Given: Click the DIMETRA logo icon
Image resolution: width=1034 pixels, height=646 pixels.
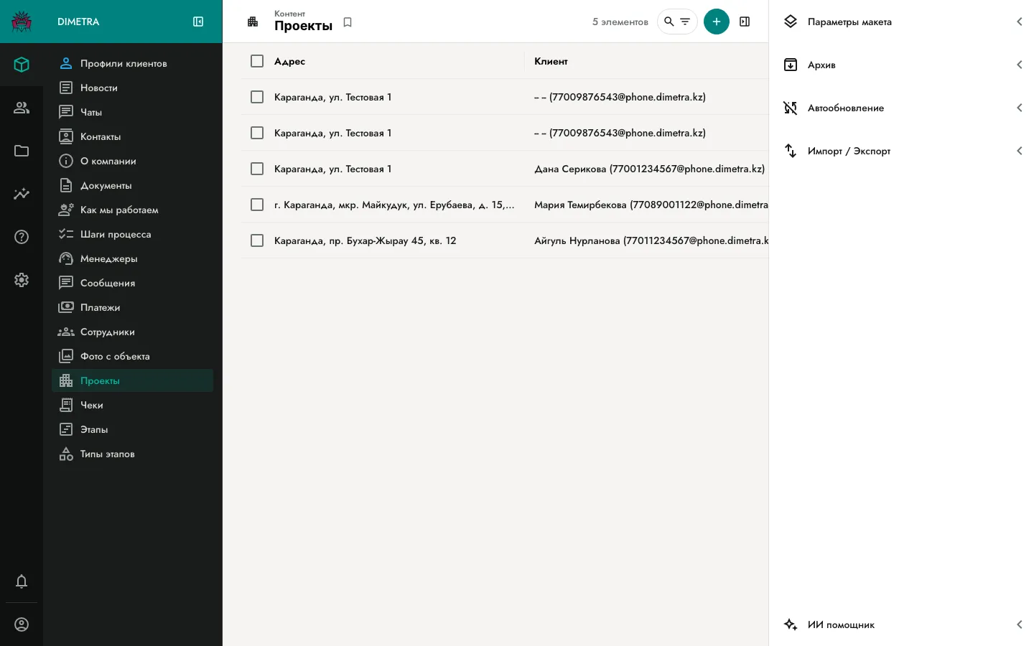Looking at the screenshot, I should [22, 22].
